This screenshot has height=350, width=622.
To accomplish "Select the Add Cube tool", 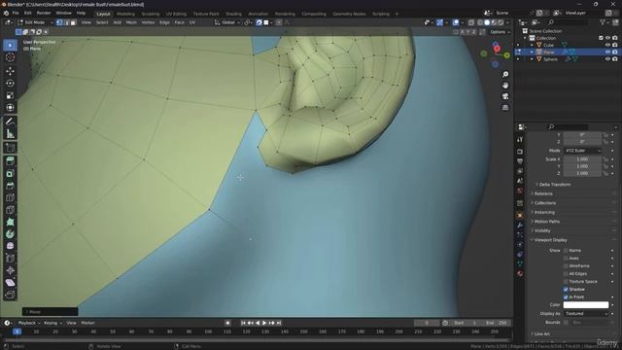I will [10, 148].
